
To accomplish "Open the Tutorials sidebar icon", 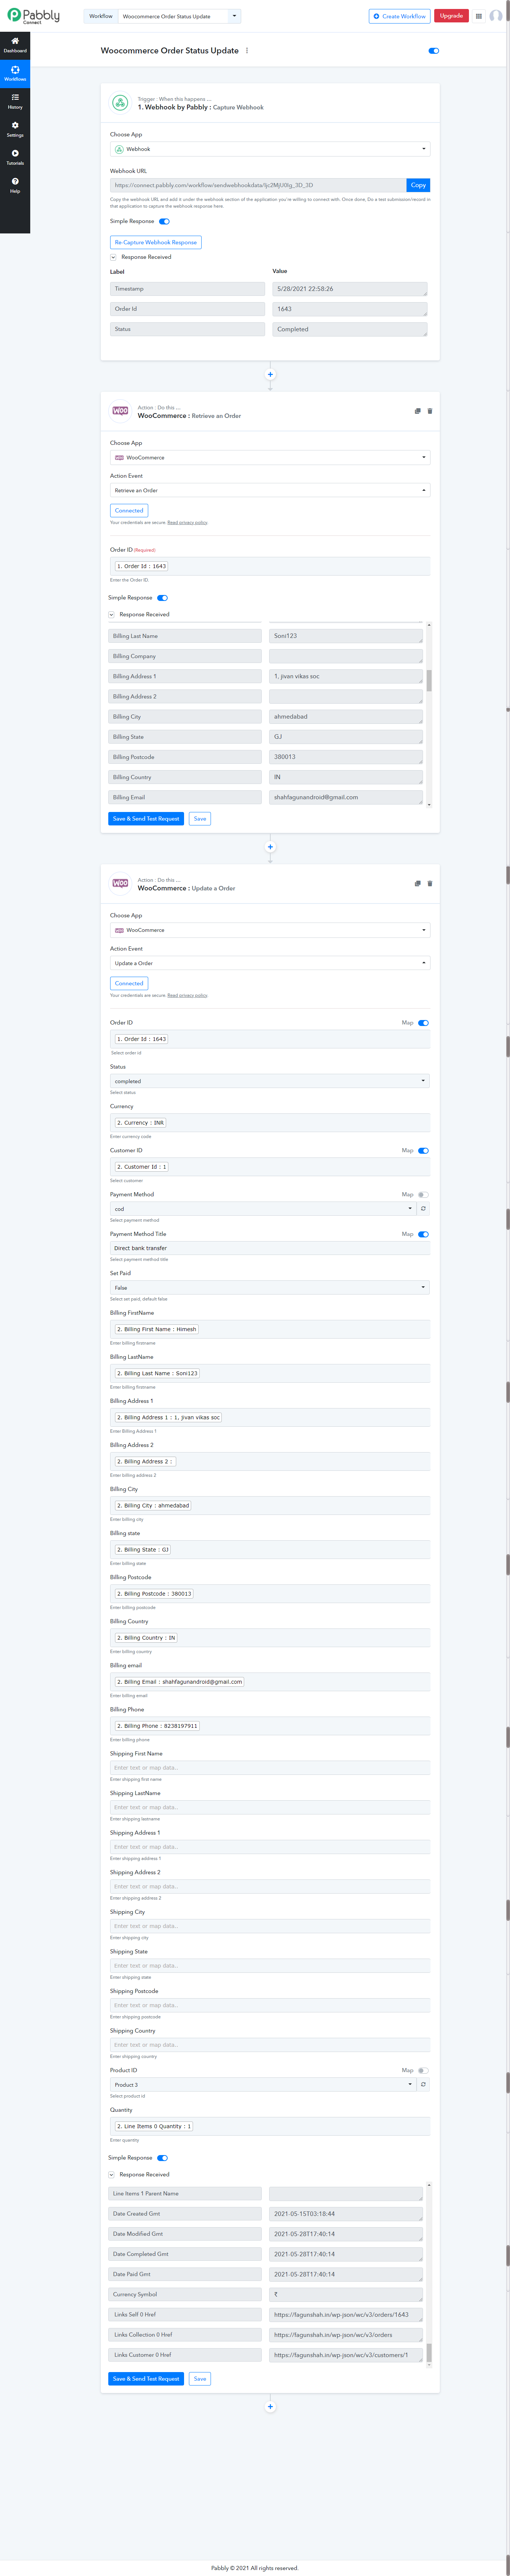I will click(x=15, y=157).
